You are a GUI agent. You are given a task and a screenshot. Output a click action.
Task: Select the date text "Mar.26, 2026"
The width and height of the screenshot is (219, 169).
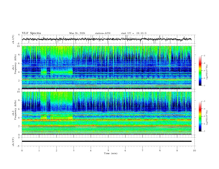tap(77, 33)
